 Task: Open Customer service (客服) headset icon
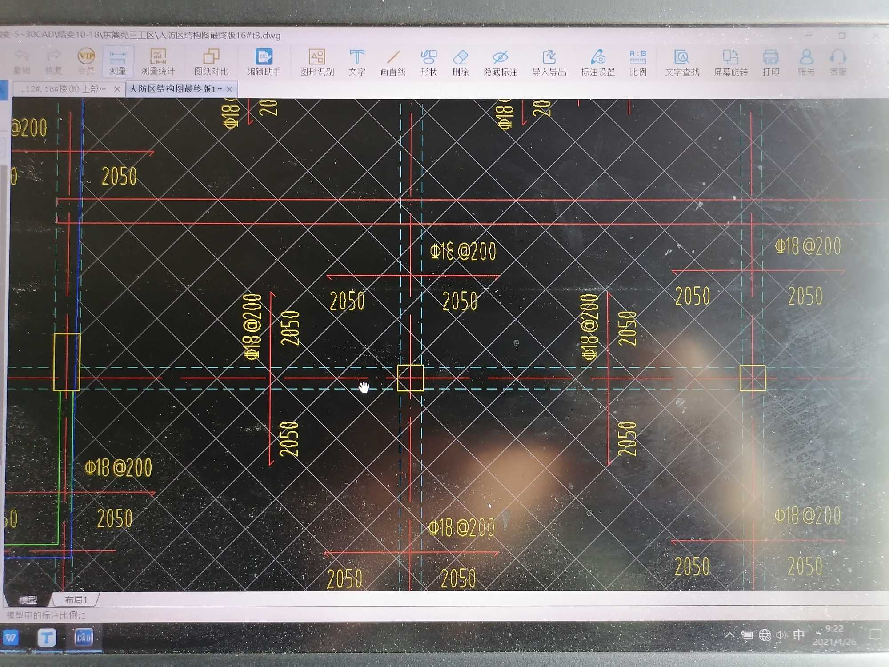tap(838, 63)
